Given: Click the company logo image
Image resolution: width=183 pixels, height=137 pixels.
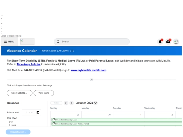Looking at the screenshot, I should [27, 42].
